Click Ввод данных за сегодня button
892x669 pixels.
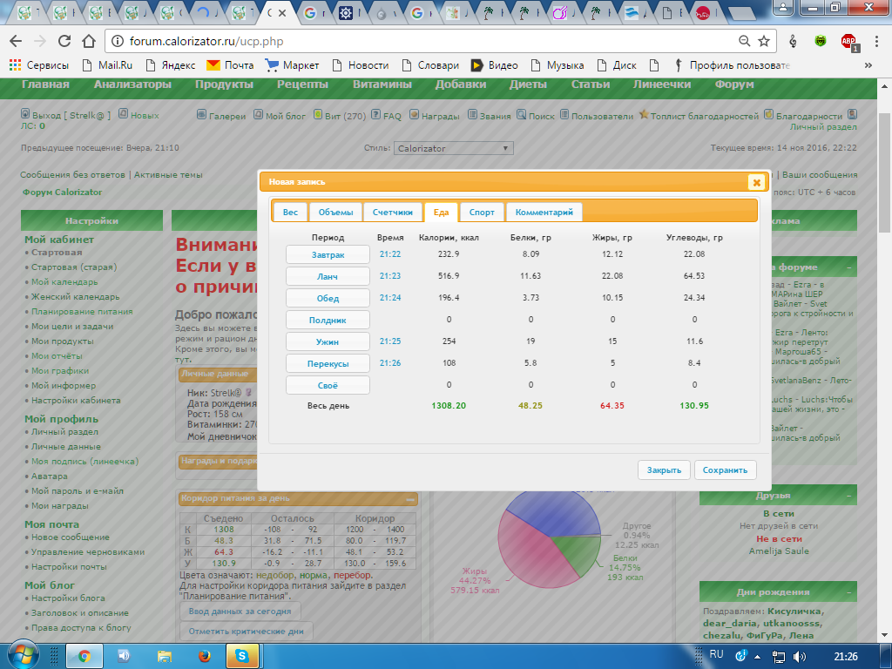point(240,611)
